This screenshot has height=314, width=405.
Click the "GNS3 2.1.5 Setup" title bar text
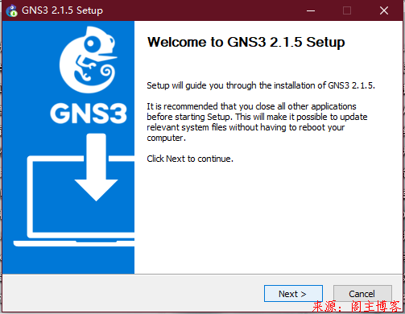point(62,10)
